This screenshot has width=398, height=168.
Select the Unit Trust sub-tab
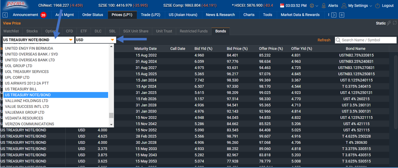(x=164, y=31)
